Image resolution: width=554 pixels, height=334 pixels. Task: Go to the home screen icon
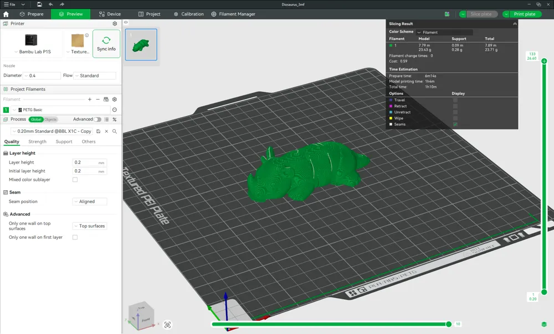coord(6,14)
